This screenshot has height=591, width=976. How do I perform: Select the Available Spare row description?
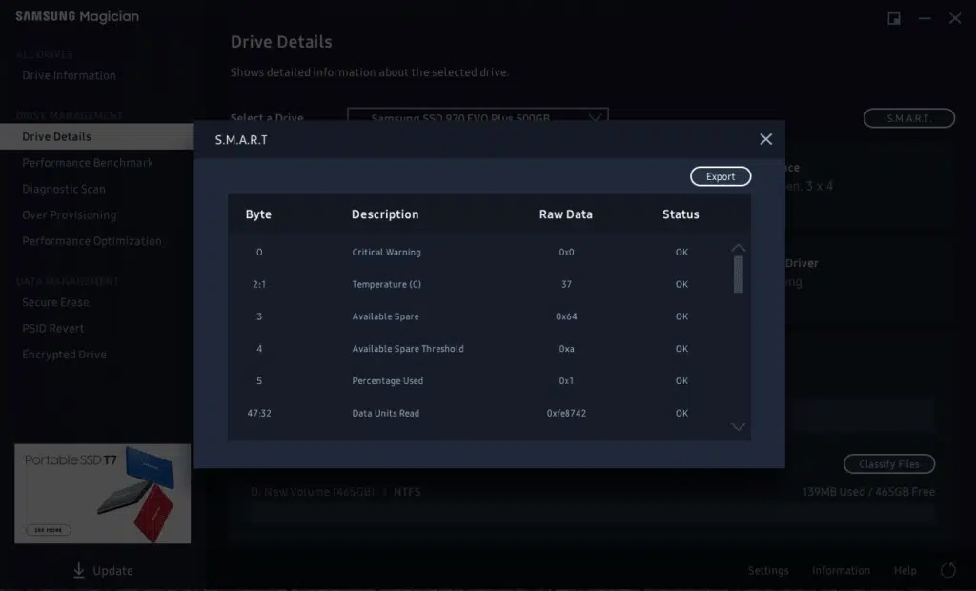point(385,316)
